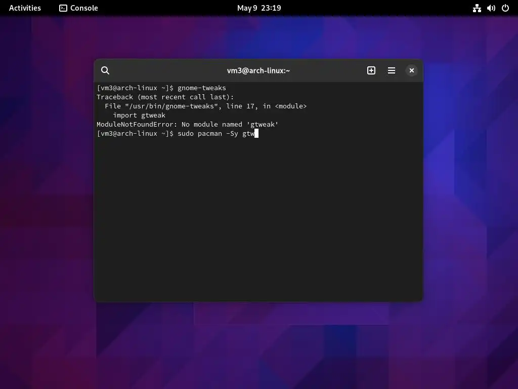Viewport: 518px width, 389px height.
Task: Click the window title vm3@arch-linux:~
Action: point(258,70)
